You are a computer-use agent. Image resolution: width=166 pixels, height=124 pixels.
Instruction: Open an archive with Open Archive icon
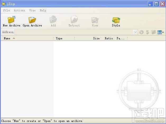[x=32, y=20]
